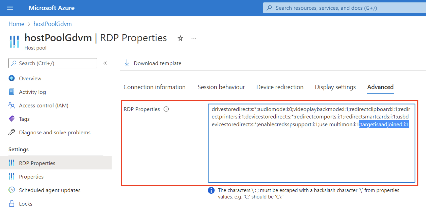Open Access control (IAM)

click(44, 105)
